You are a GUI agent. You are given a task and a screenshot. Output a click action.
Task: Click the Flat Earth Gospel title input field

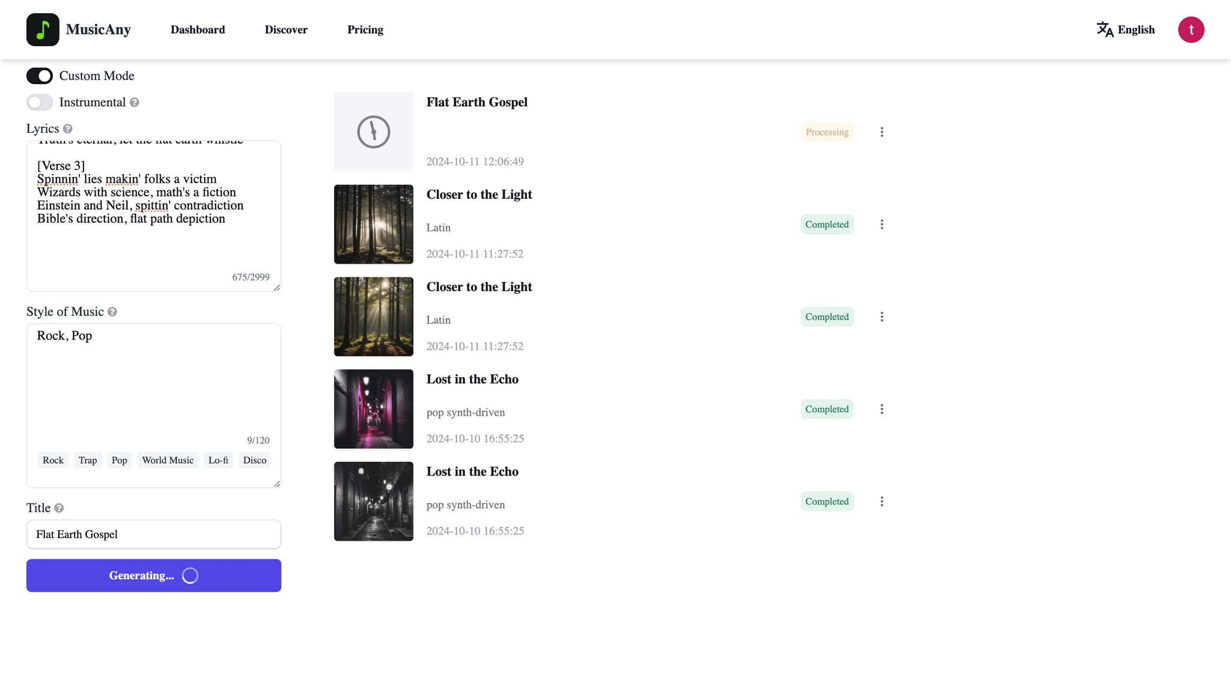click(x=153, y=533)
